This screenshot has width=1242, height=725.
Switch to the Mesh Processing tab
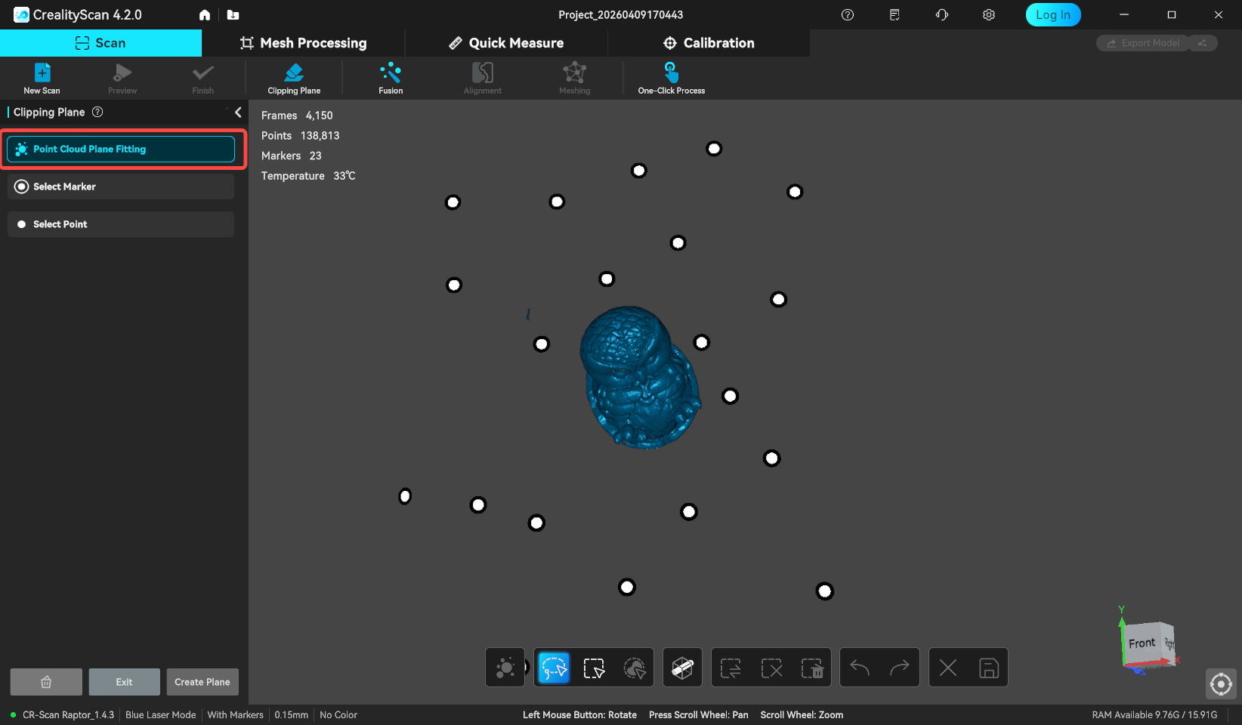[x=303, y=43]
